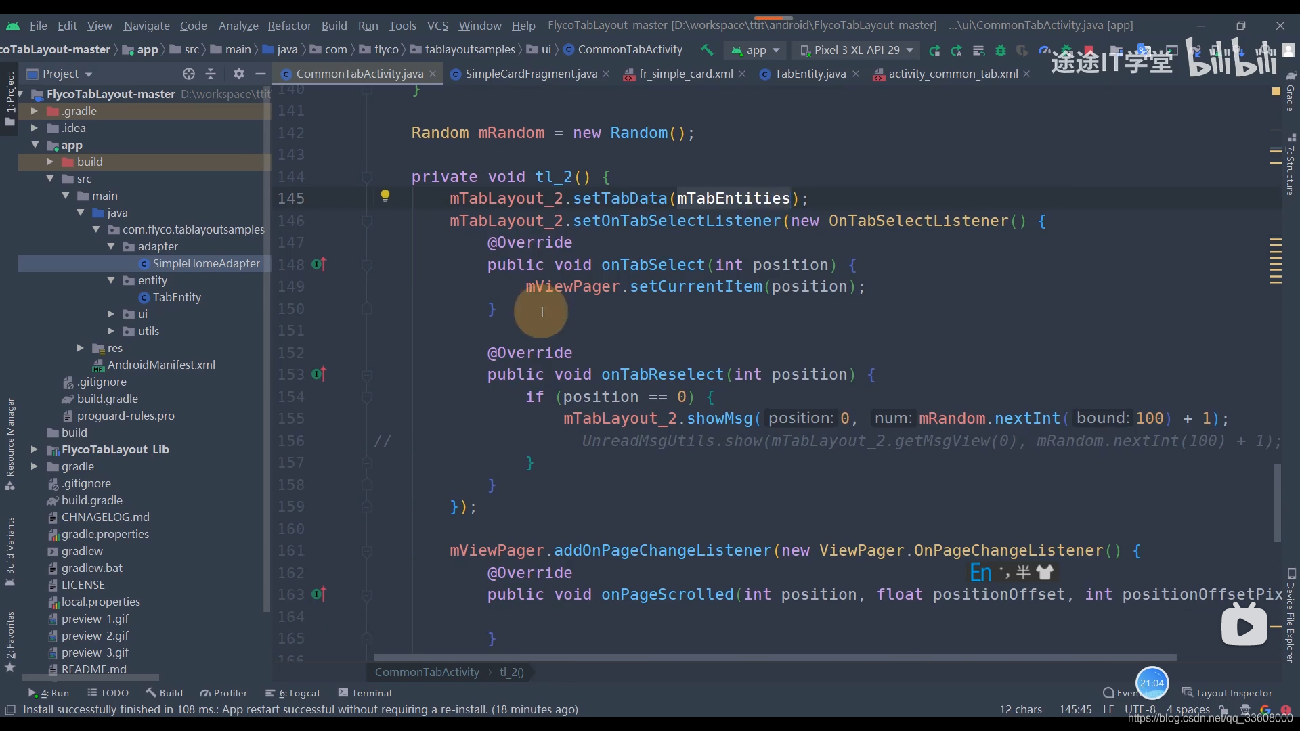Open the Gradle side panel
Viewport: 1300px width, 731px height.
pos(1291,91)
